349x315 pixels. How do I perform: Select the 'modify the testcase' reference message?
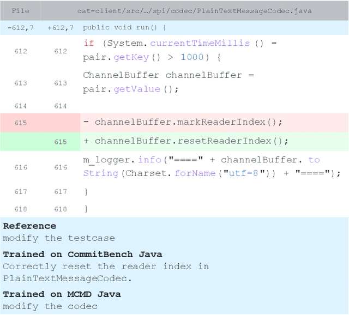click(59, 238)
